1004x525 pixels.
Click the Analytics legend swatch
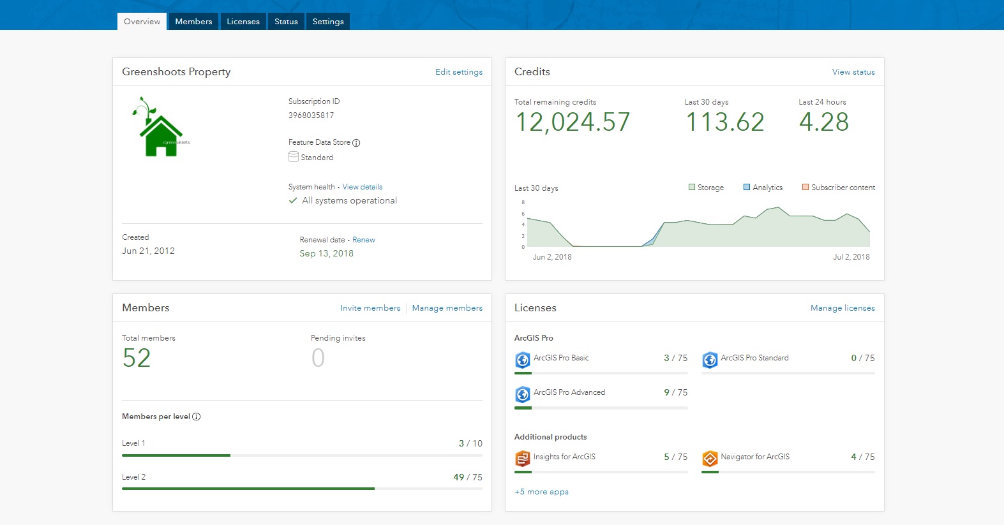[747, 187]
